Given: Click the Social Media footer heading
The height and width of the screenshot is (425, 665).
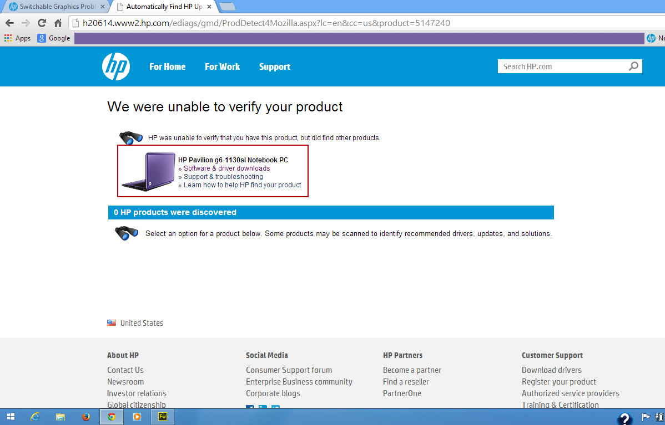Looking at the screenshot, I should (267, 355).
